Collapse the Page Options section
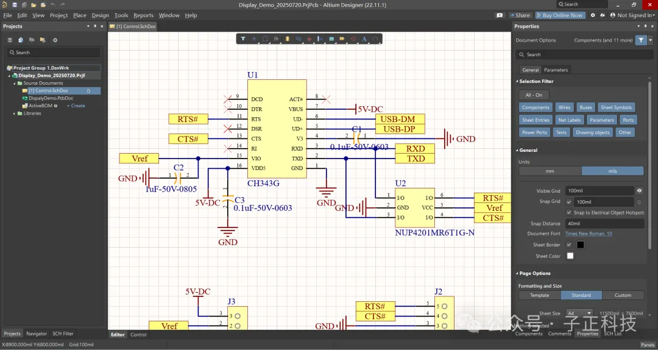This screenshot has height=350, width=658. pos(517,274)
